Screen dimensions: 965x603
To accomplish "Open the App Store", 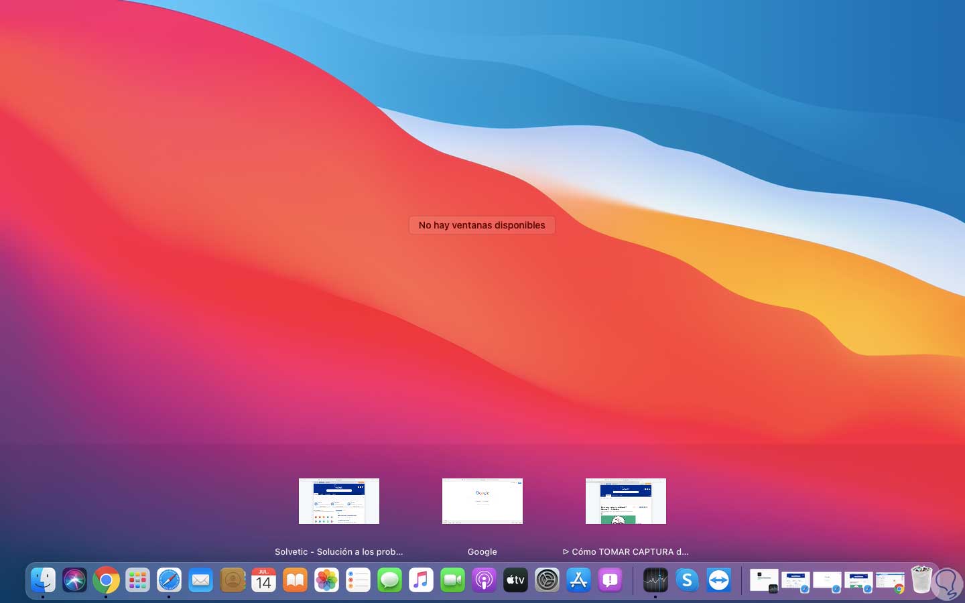I will 579,580.
